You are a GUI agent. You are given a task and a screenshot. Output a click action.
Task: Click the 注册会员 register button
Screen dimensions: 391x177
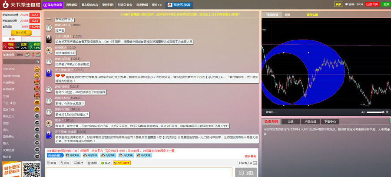371,4
